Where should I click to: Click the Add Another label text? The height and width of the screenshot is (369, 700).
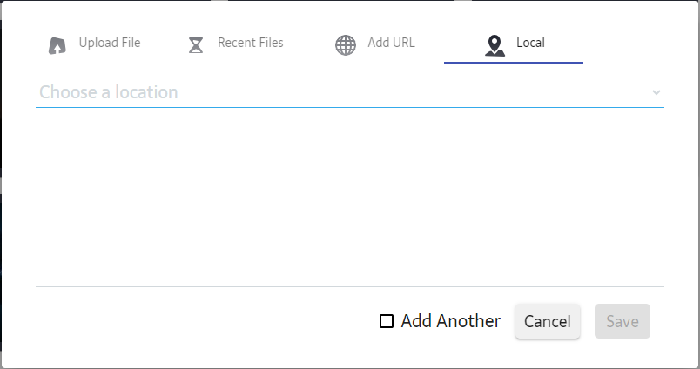(450, 321)
